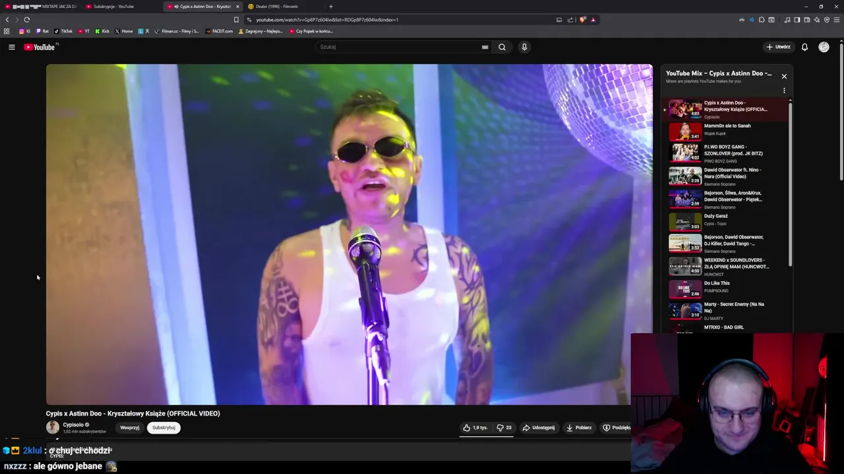Toggle the browser sidebar panel

tap(797, 20)
